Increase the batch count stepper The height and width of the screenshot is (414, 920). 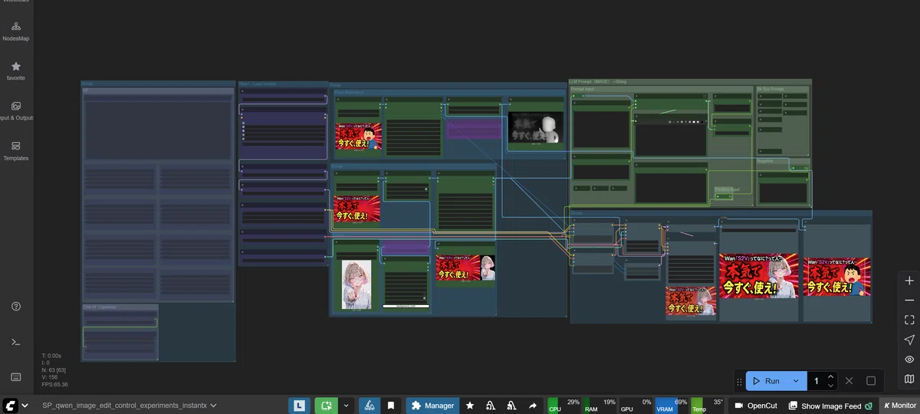pos(831,376)
